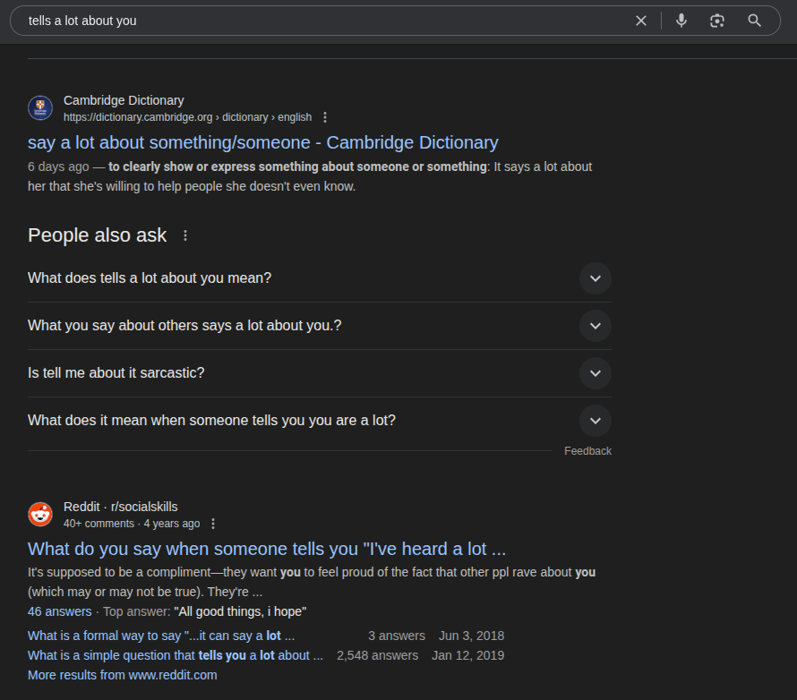
Task: Click the Cambridge Dictionary site name
Action: 124,100
